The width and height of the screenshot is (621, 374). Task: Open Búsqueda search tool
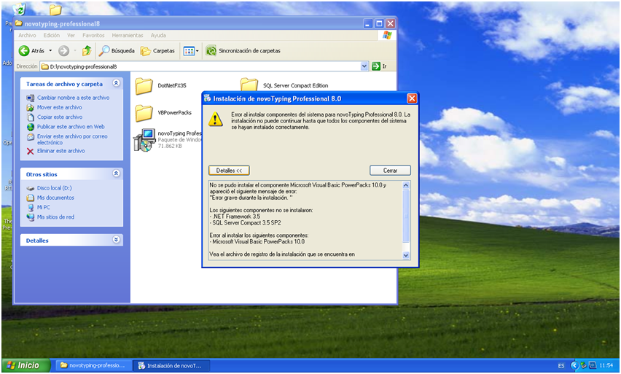click(x=117, y=51)
